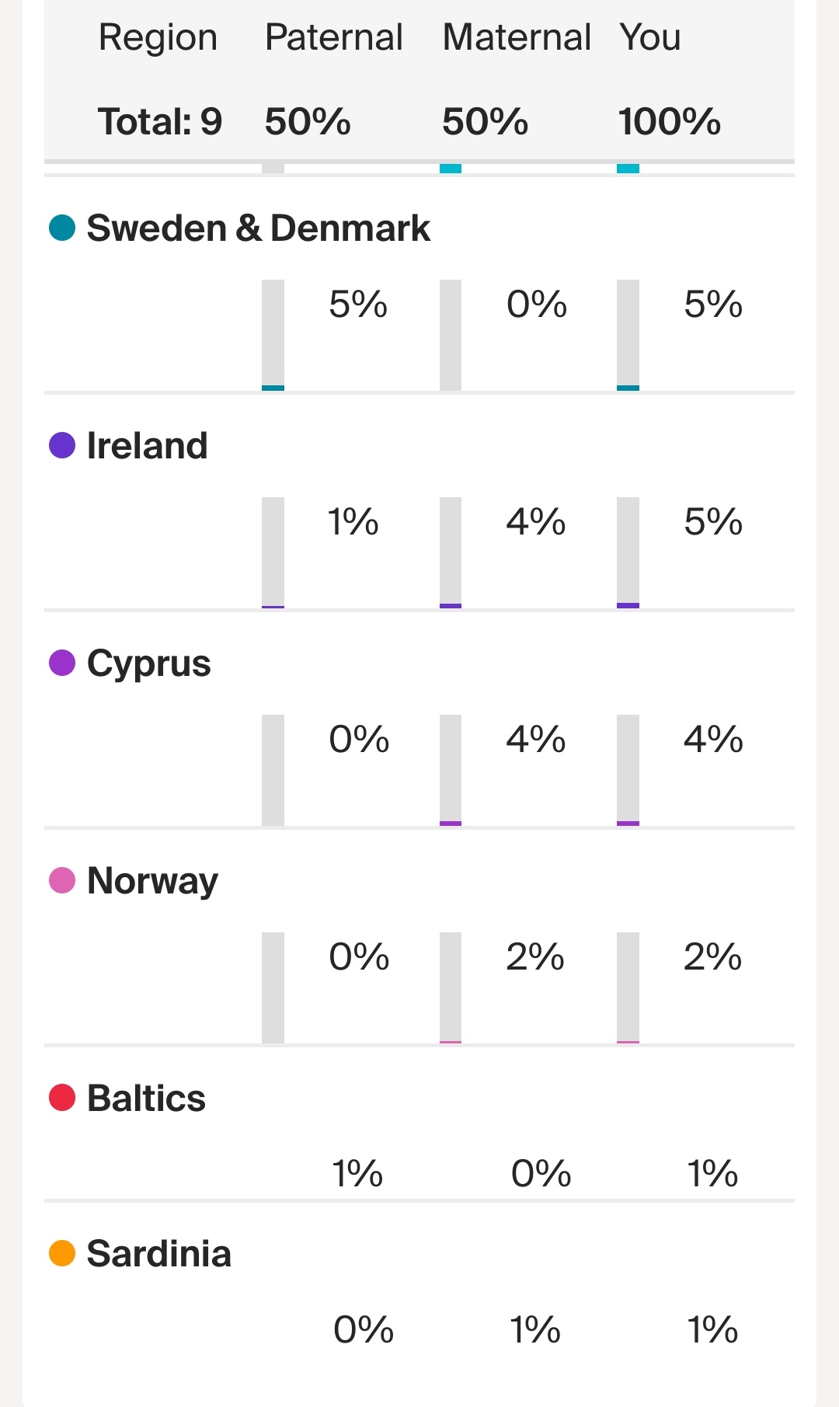
Task: Click the You column header
Action: (x=649, y=37)
